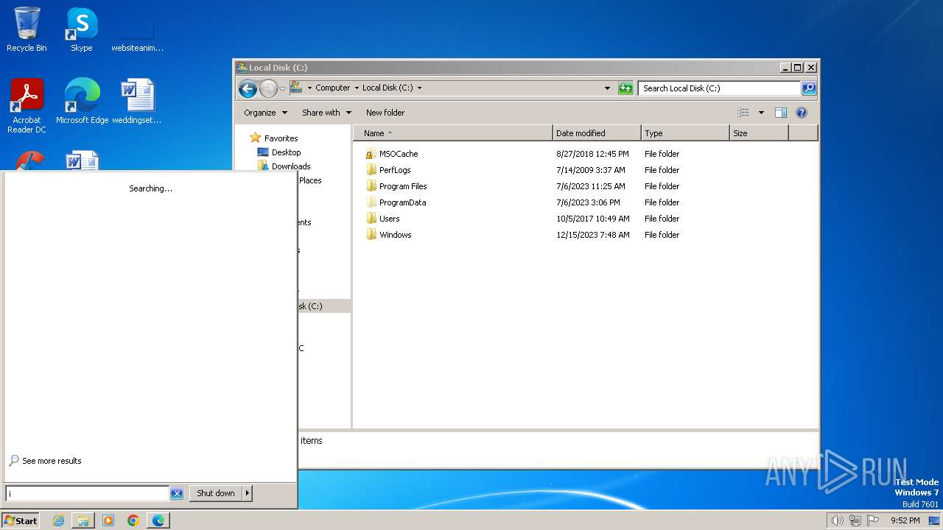Open the Recycle Bin desktop icon
Screen dimensions: 943x530
tap(27, 29)
